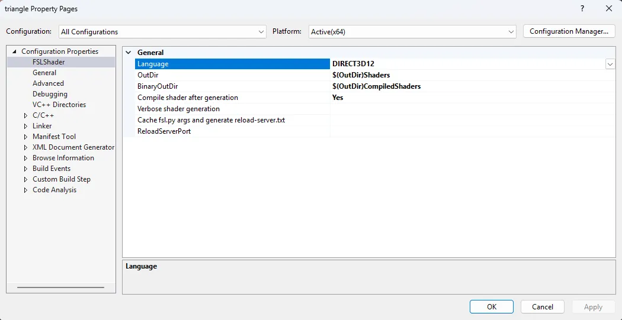This screenshot has height=320, width=622.
Task: Click the OutDir property value
Action: point(468,75)
